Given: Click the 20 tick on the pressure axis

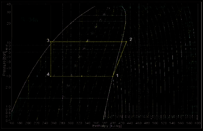Looking at the screenshot, I should 9,24.
